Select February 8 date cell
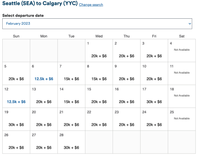This screenshot has width=197, height=155. [x=99, y=74]
